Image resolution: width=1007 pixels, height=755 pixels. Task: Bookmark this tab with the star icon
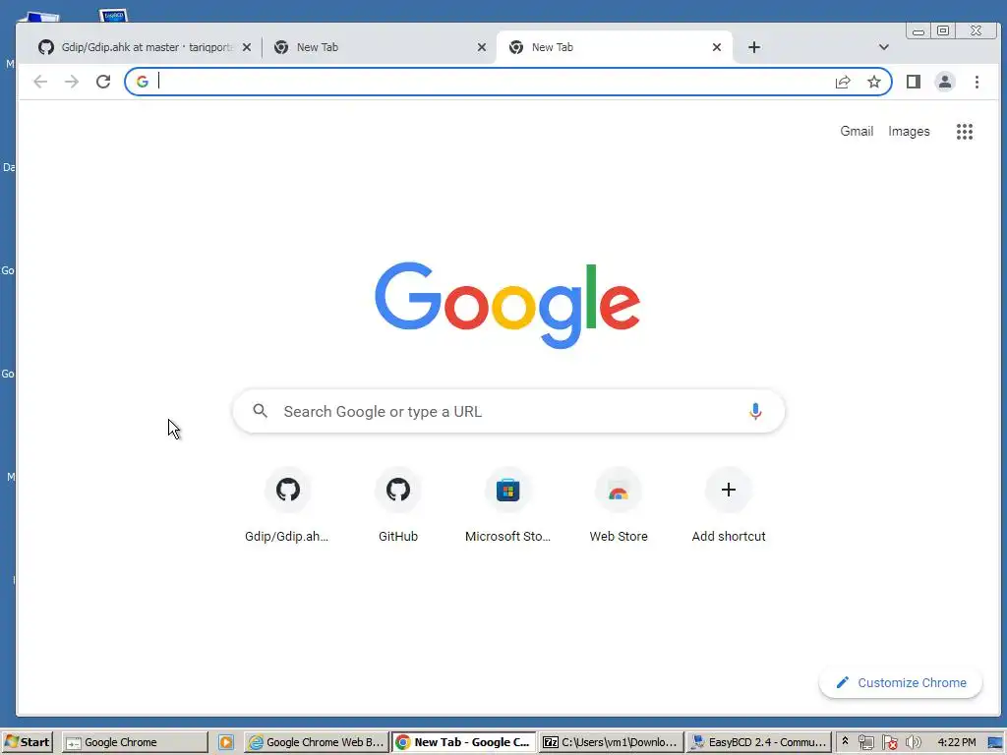(x=874, y=82)
